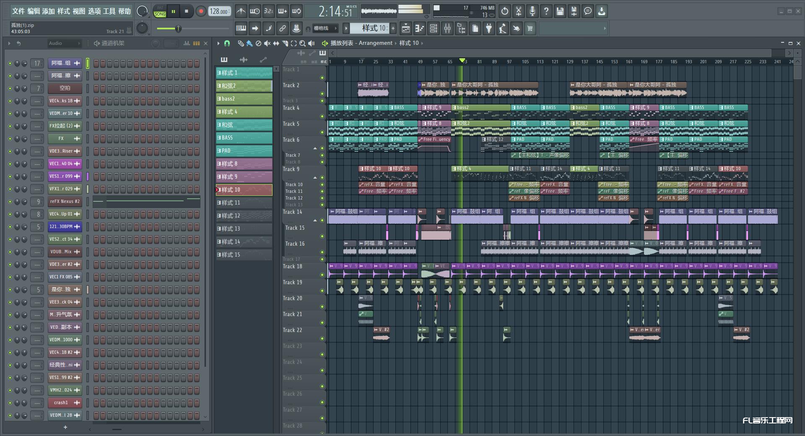Mute the reFX Nexus #2 channel
Viewport: 805px width, 436px height.
click(x=10, y=202)
